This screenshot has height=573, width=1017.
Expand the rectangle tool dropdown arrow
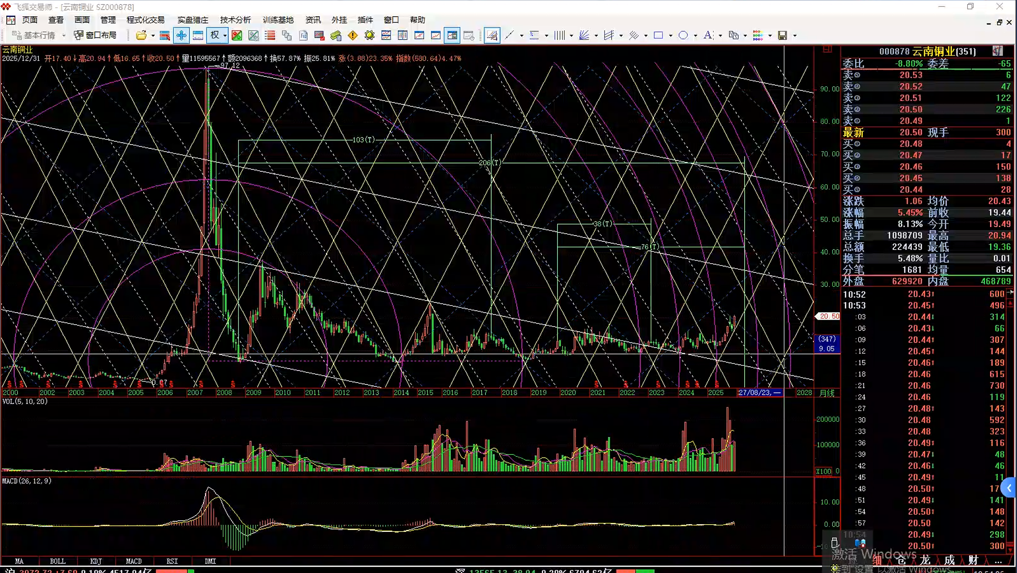pos(670,35)
